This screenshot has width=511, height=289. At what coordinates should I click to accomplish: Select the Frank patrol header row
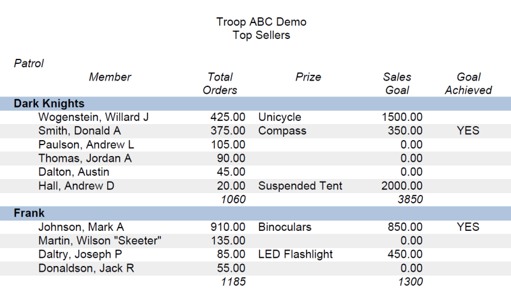coord(256,213)
